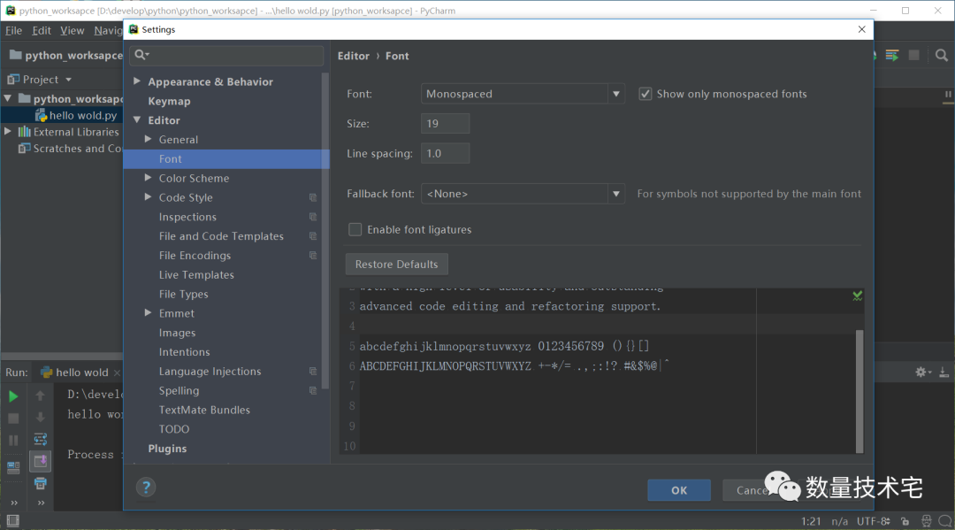Image resolution: width=955 pixels, height=530 pixels.
Task: Expand Appearance & Behavior settings node
Action: point(137,81)
